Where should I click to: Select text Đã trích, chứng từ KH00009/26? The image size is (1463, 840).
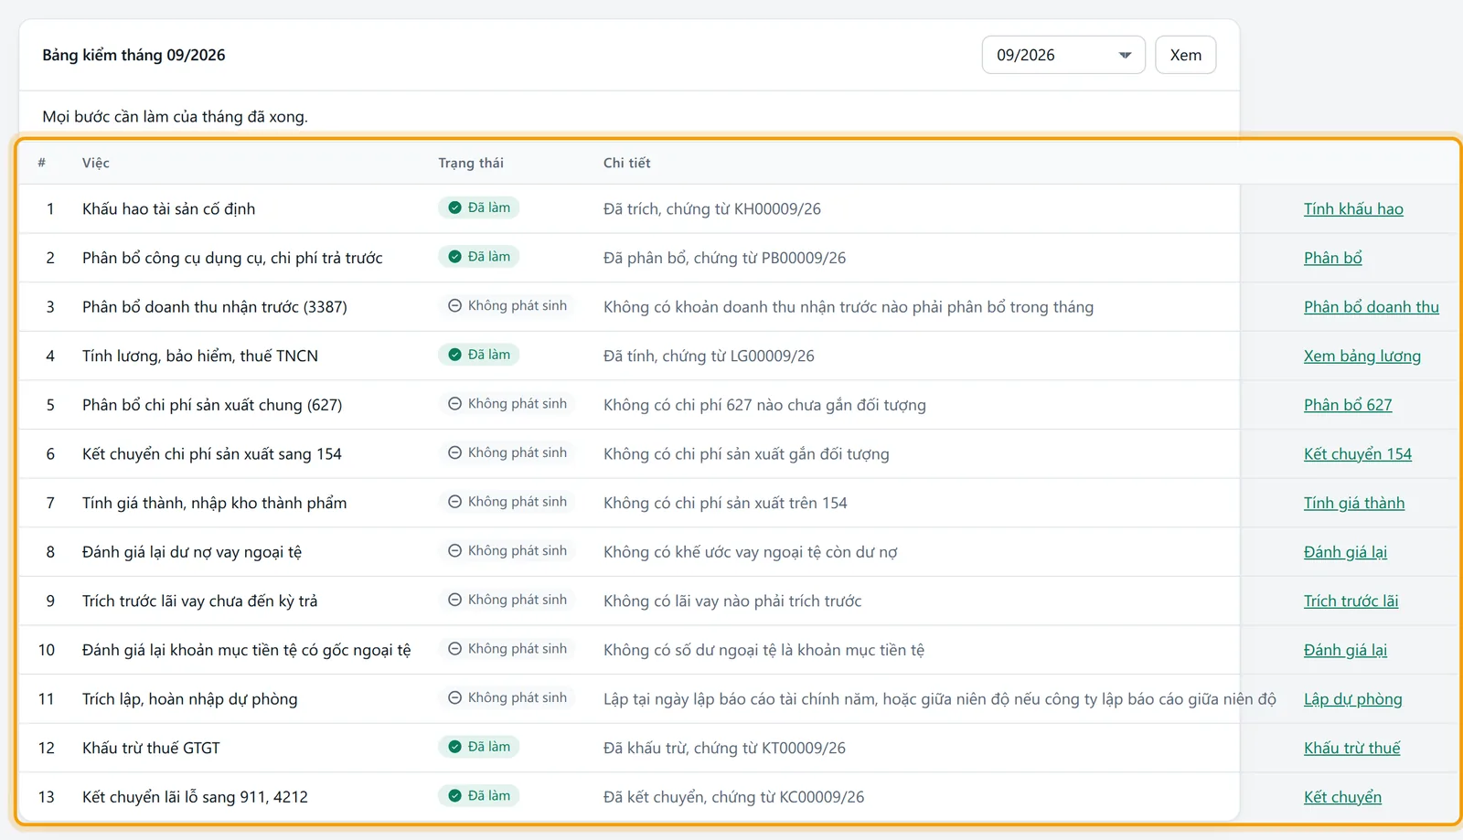pos(712,209)
